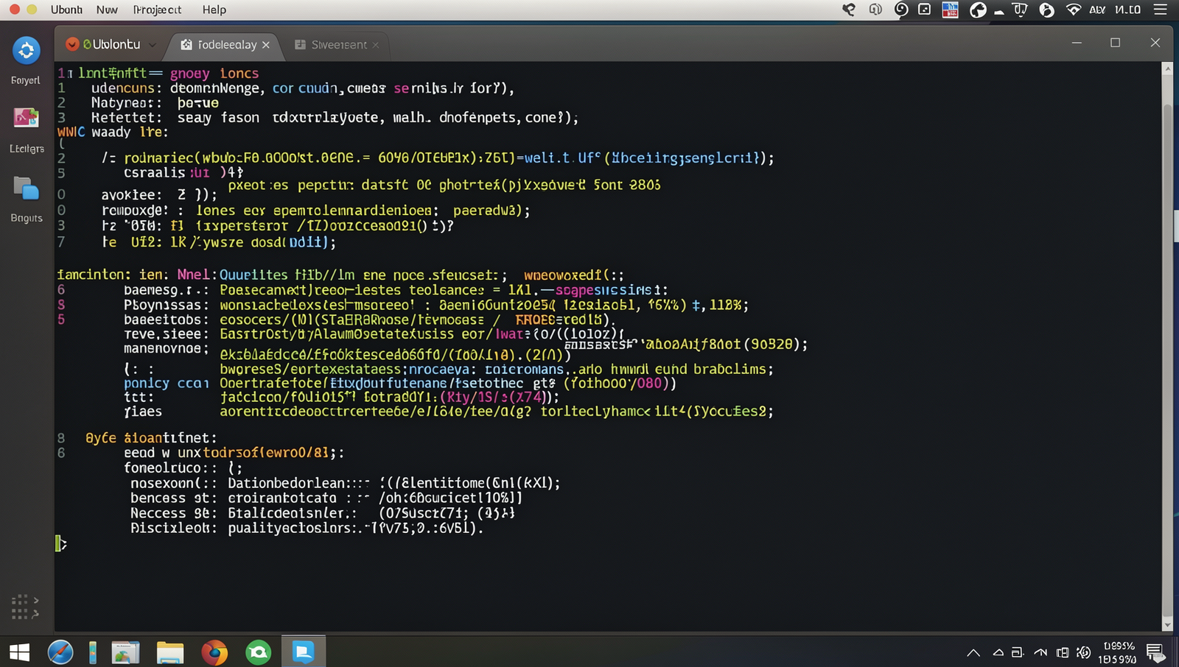
Task: Click the scrollbar down arrow
Action: pyautogui.click(x=1166, y=625)
